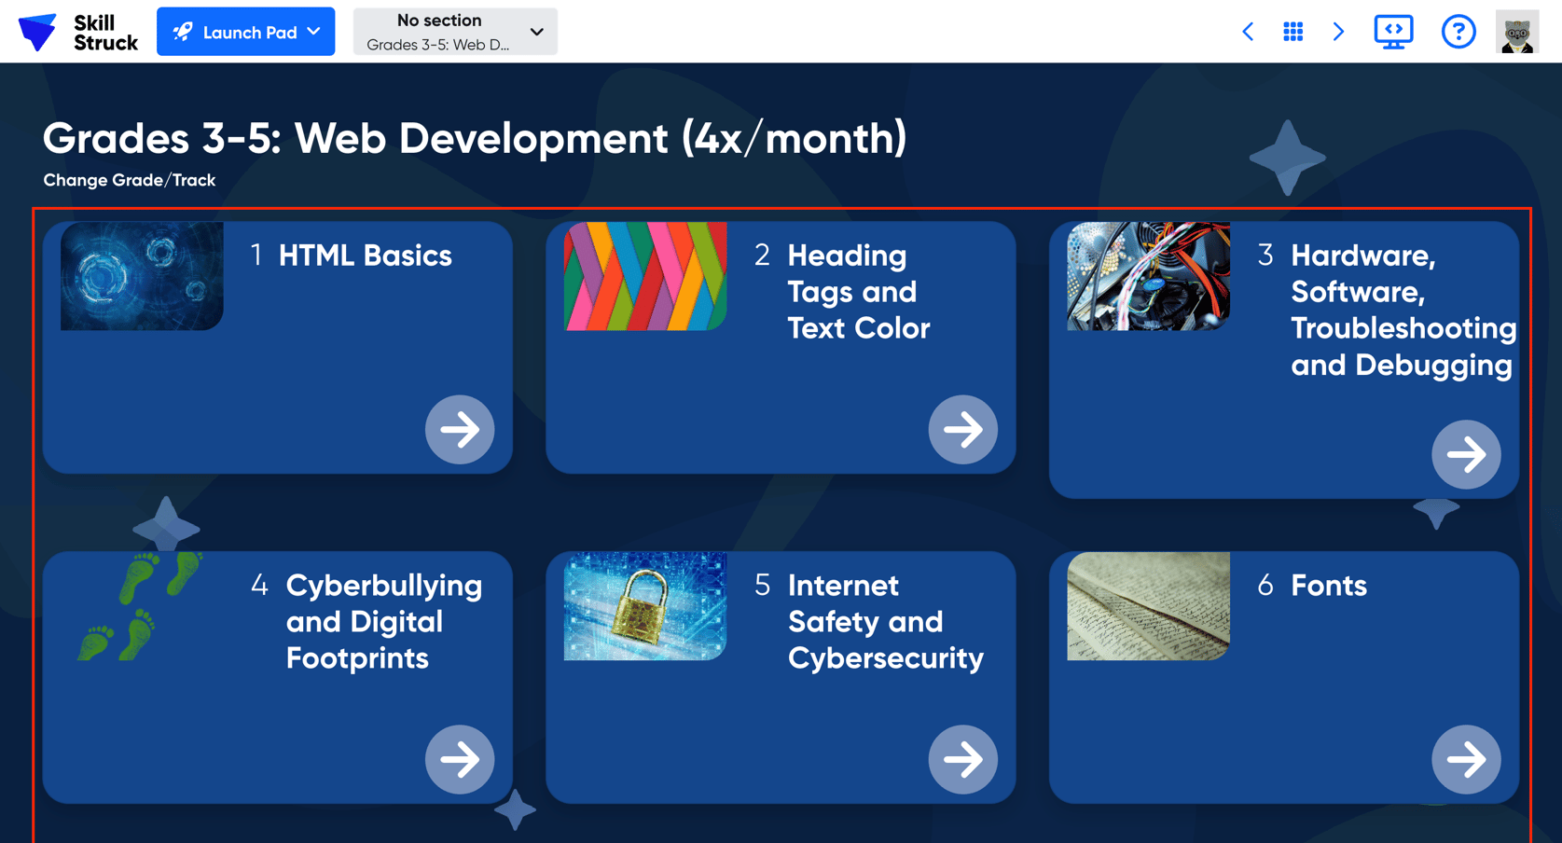Go to next page with right chevron
This screenshot has height=843, width=1562.
pos(1338,32)
